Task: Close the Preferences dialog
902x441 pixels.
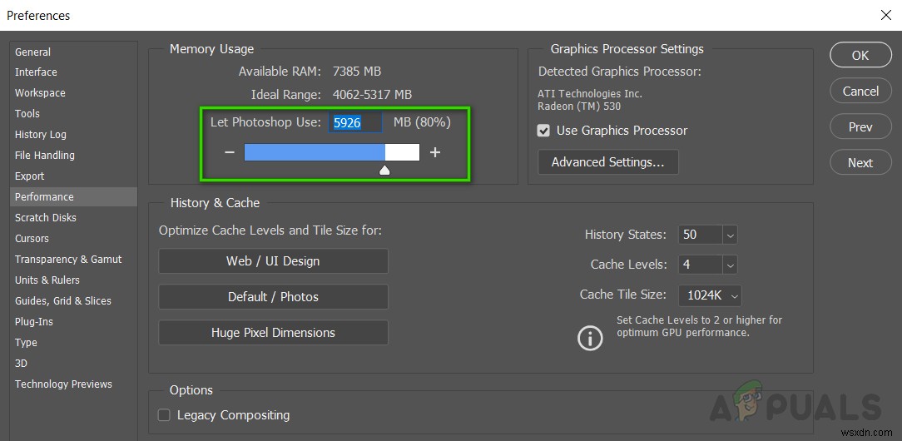Action: point(885,15)
